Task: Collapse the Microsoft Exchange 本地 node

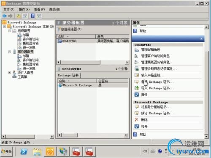Action: coord(5,26)
